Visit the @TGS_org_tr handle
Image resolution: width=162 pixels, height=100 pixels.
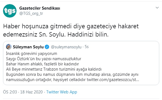31,13
